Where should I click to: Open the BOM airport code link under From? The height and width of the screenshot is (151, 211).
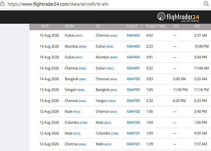point(83,47)
